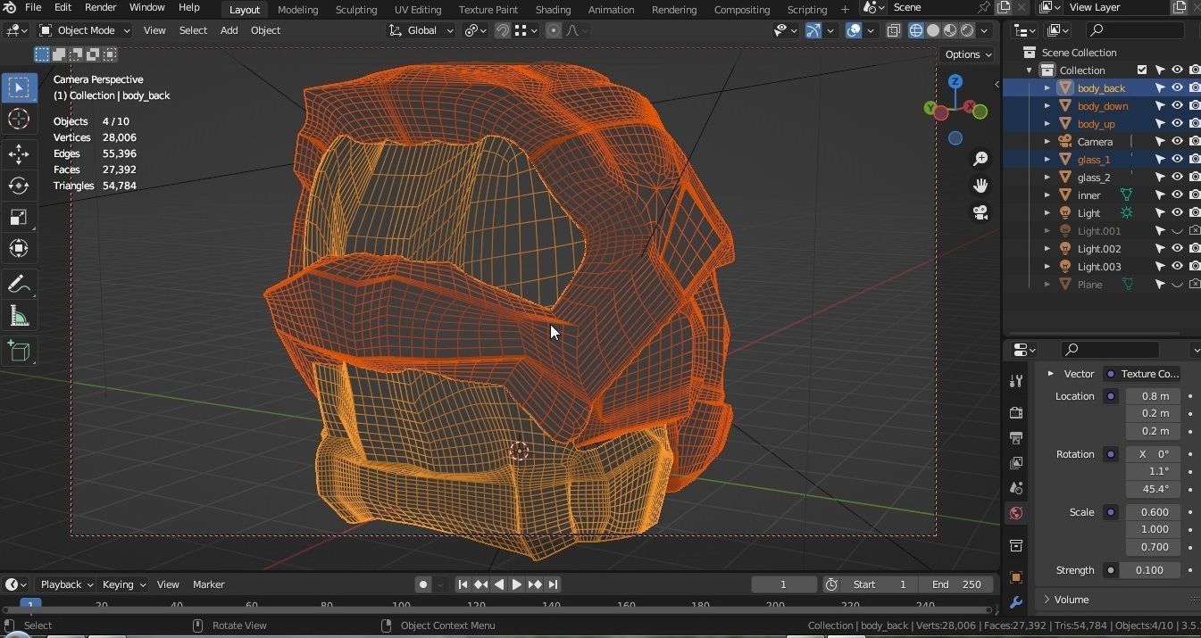Switch to the Modeling workspace tab
The height and width of the screenshot is (638, 1201).
(297, 9)
